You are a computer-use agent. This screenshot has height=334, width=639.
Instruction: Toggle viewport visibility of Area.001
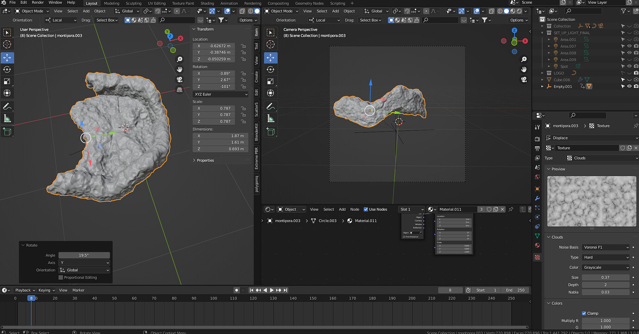[629, 40]
